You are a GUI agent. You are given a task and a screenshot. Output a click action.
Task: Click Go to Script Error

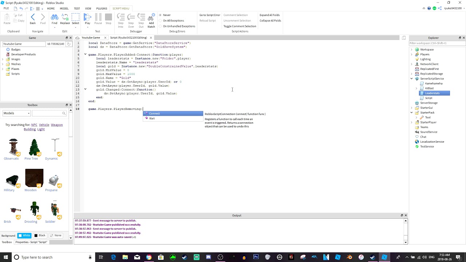210,15
